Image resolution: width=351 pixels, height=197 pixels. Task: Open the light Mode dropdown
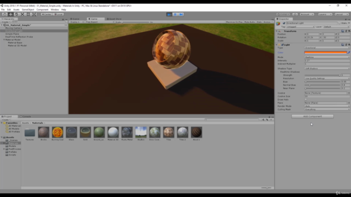pos(327,57)
